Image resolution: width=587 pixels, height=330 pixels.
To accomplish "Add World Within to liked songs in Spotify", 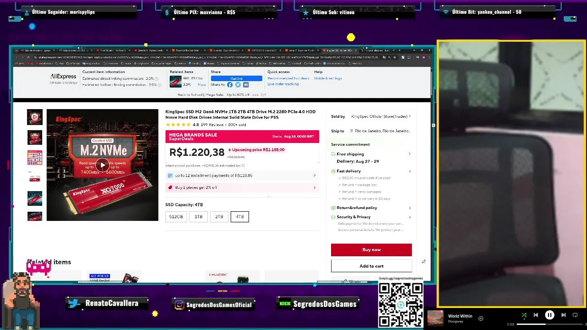I will [481, 318].
